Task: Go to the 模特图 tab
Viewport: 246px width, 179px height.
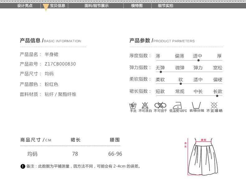Action: [137, 6]
